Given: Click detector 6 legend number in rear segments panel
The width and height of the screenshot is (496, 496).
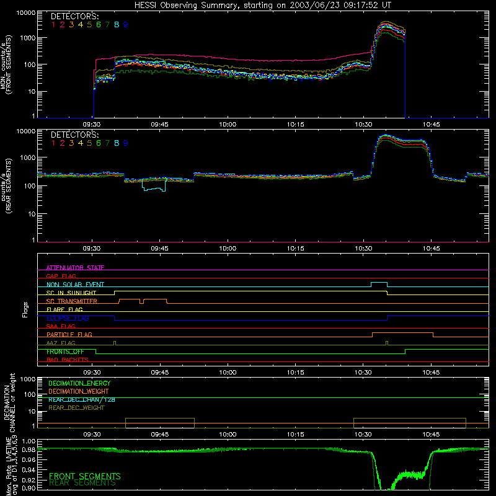Looking at the screenshot, I should pos(99,143).
